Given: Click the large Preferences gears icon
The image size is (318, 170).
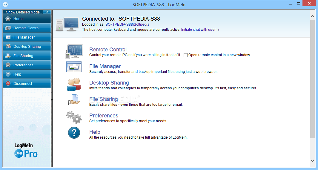Looking at the screenshot, I should tap(74, 117).
